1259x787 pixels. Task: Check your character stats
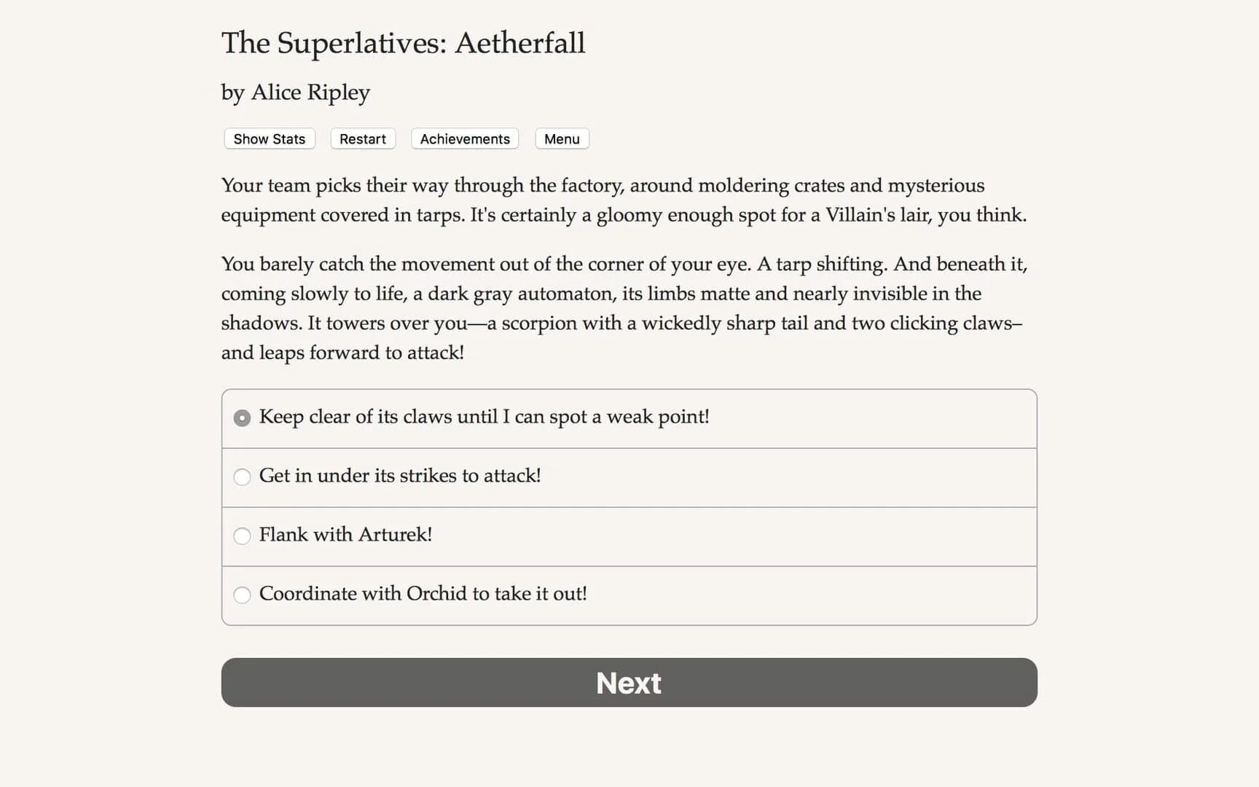click(x=268, y=138)
